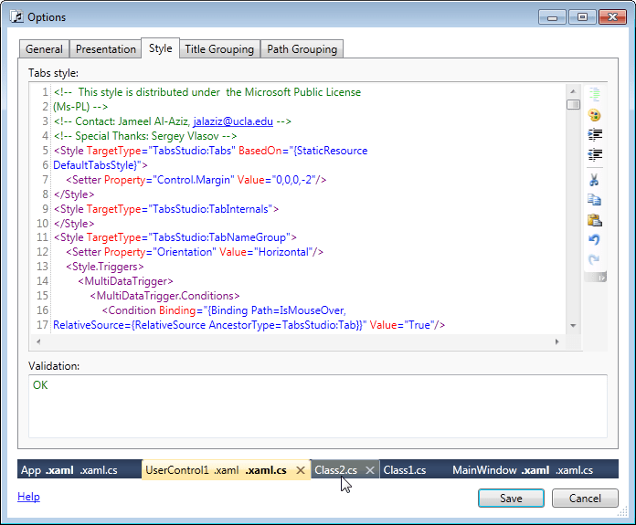The height and width of the screenshot is (525, 636).
Task: Click the MultiDataTrigger.Conditions line
Action: click(x=164, y=296)
